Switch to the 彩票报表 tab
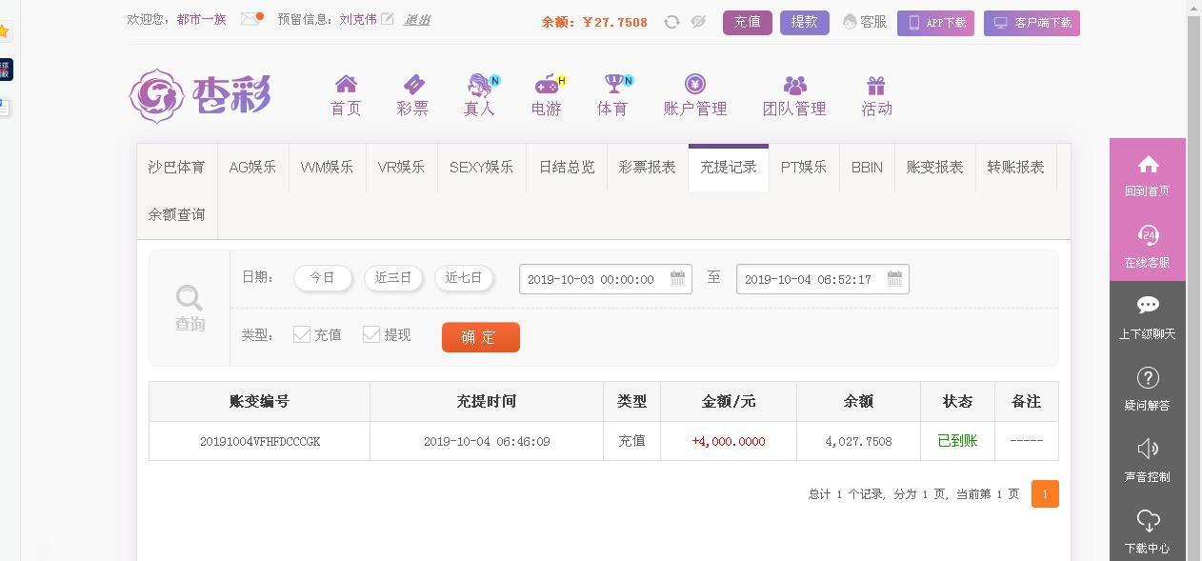 pyautogui.click(x=648, y=167)
